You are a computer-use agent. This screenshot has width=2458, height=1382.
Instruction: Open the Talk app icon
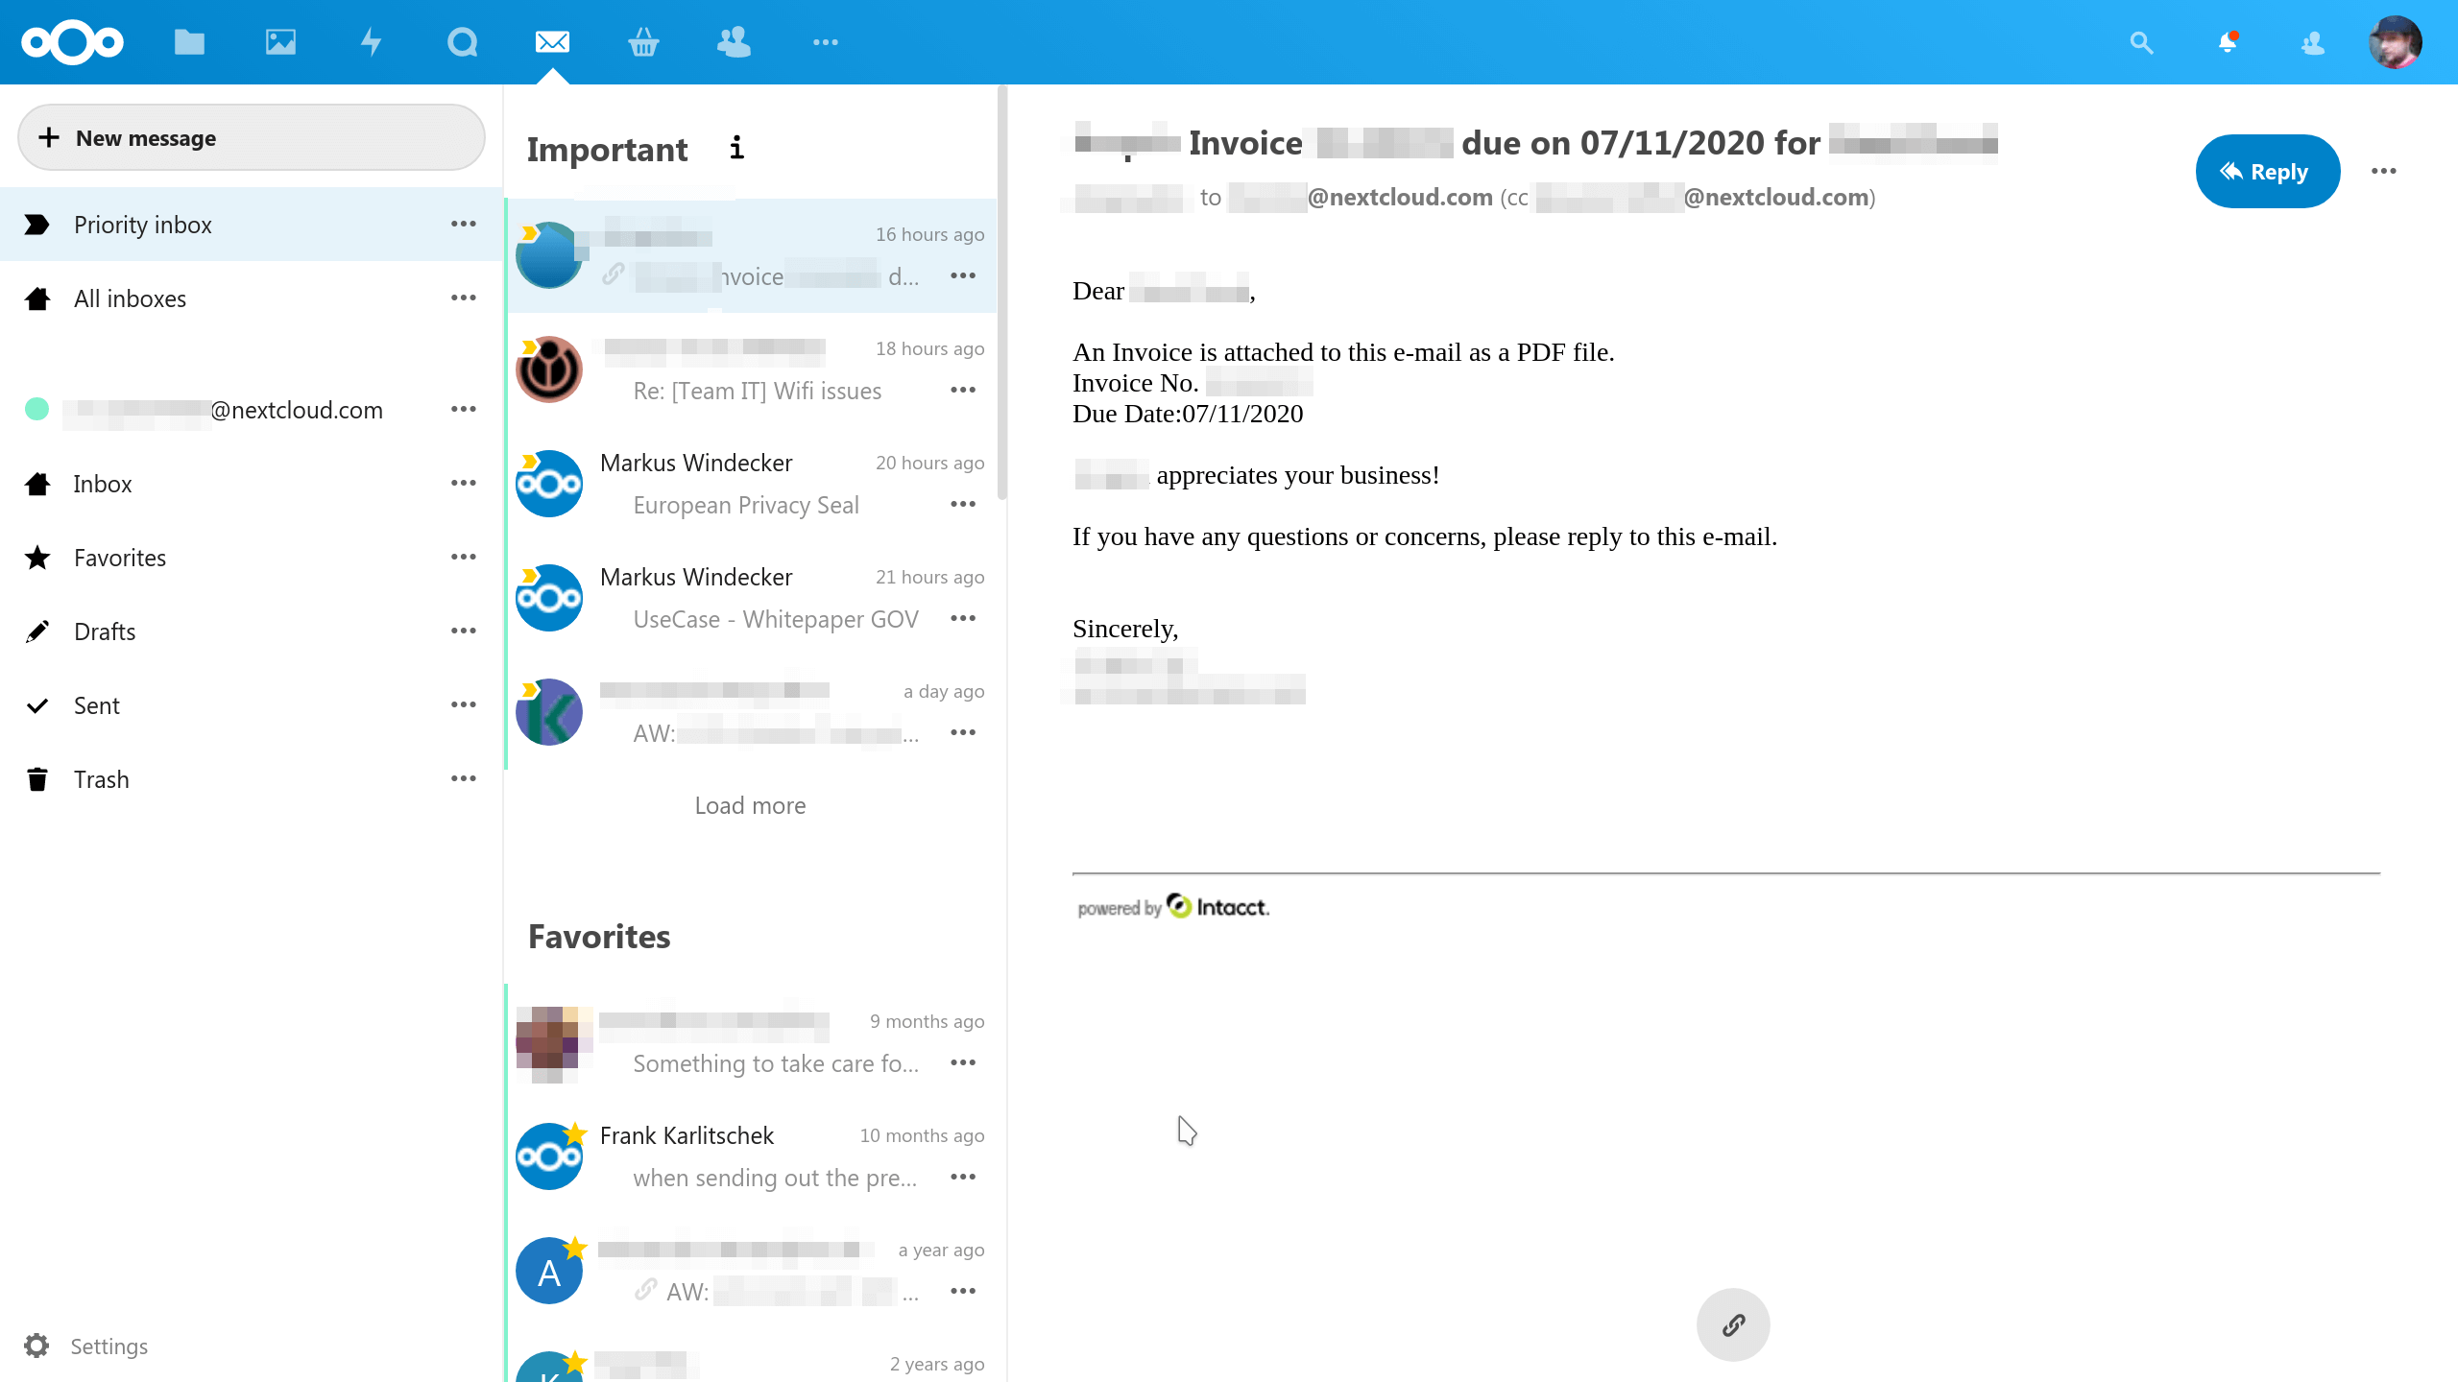(462, 42)
